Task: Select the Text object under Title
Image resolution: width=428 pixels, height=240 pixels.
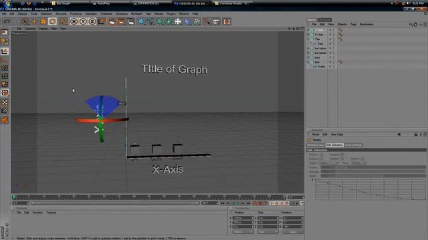Action: coord(320,44)
